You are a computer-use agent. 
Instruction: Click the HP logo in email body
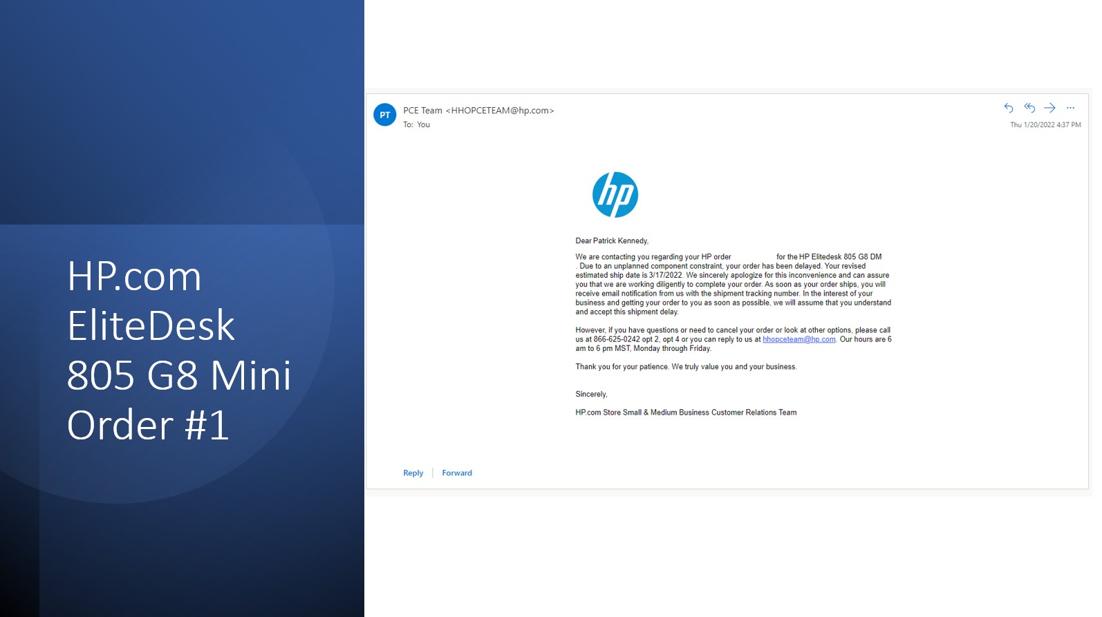pyautogui.click(x=615, y=195)
